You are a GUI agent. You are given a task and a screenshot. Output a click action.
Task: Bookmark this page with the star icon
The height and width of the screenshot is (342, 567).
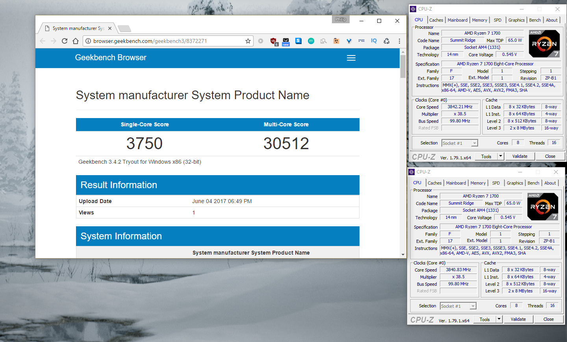(x=248, y=41)
